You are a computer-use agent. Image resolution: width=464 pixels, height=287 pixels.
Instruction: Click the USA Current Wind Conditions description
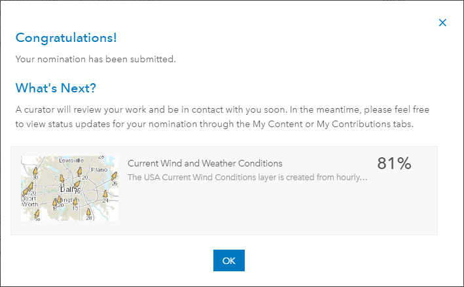click(x=247, y=177)
